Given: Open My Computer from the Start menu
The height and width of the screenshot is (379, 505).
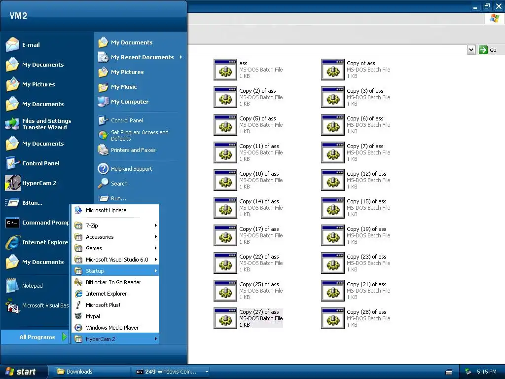Looking at the screenshot, I should pyautogui.click(x=123, y=102).
